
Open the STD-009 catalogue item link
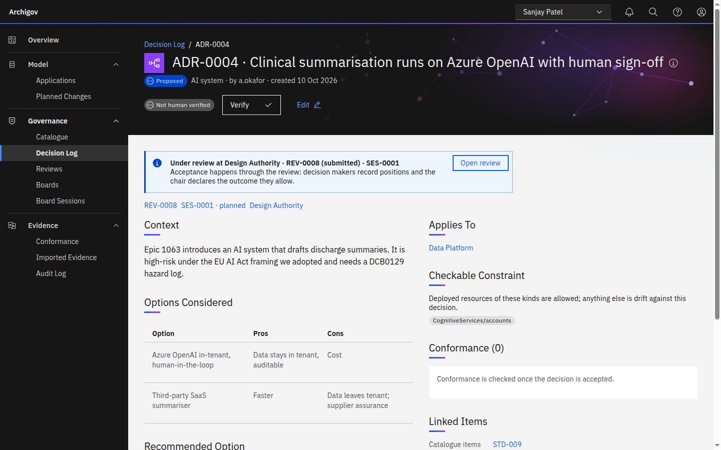coord(507,444)
